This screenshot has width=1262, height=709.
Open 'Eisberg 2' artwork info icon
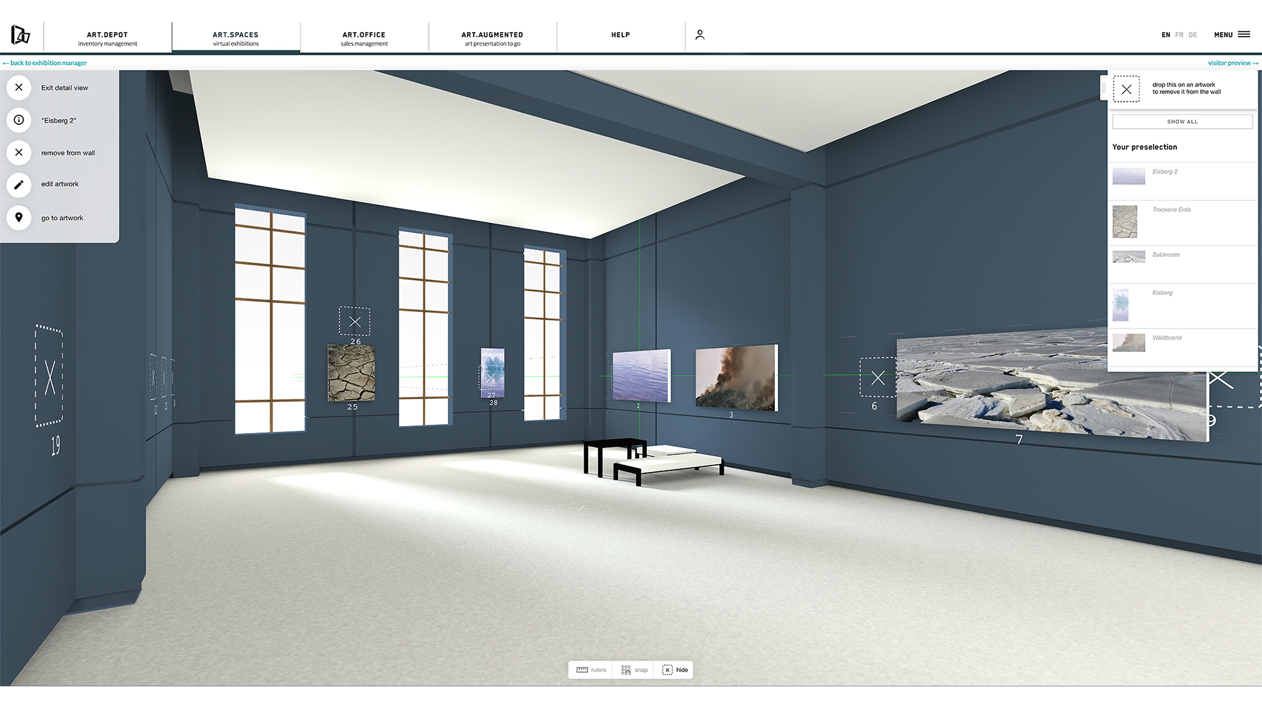pyautogui.click(x=19, y=120)
